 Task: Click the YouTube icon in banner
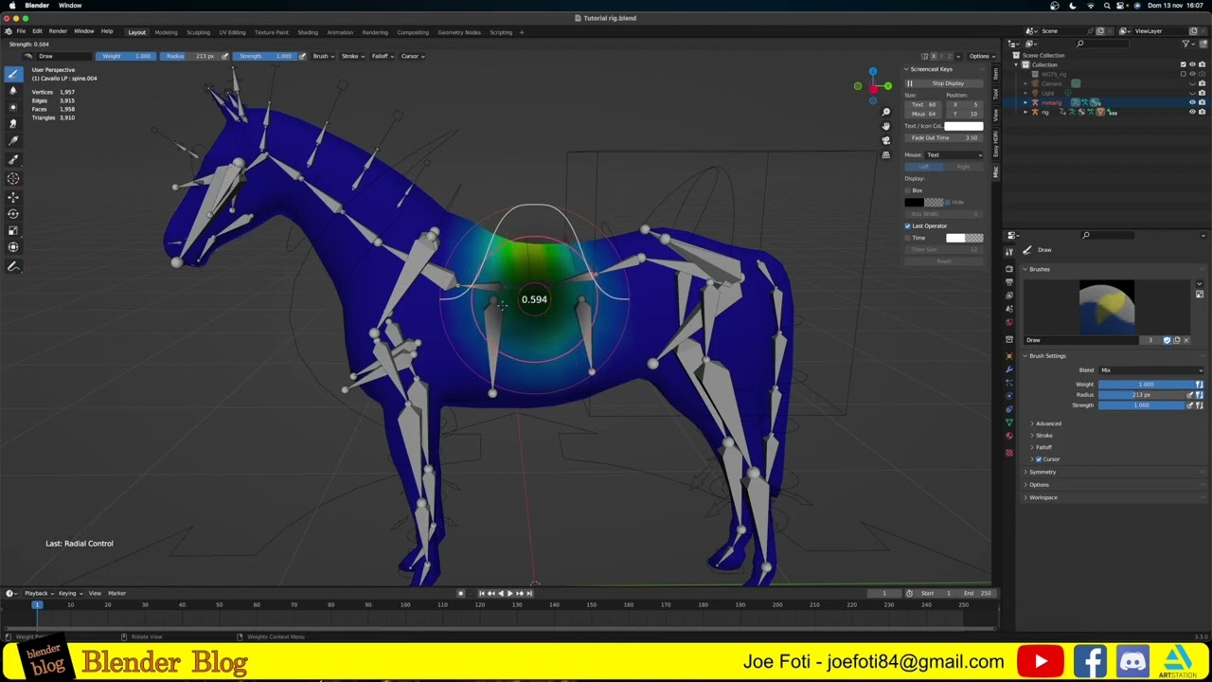tap(1041, 661)
